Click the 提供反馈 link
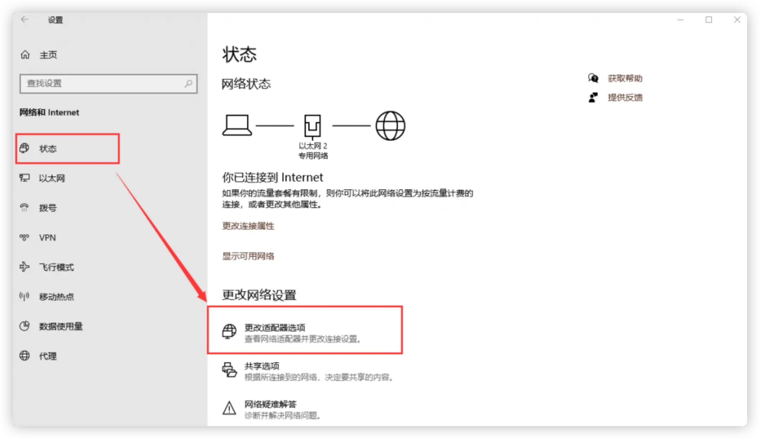 point(625,98)
